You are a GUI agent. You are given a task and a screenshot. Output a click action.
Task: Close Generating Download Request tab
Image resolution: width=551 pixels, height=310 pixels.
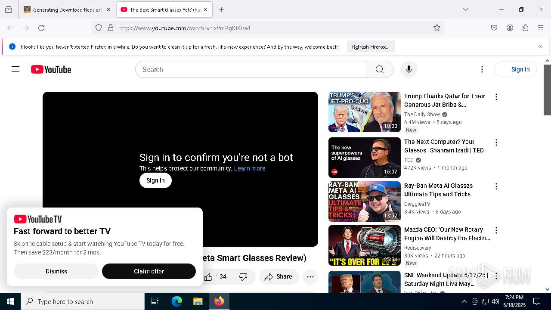coord(108,9)
